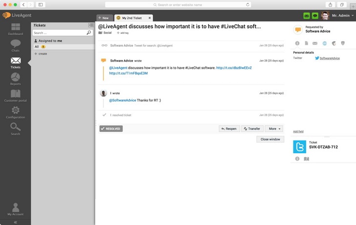Click the Close window button
356x225 pixels.
[x=270, y=139]
